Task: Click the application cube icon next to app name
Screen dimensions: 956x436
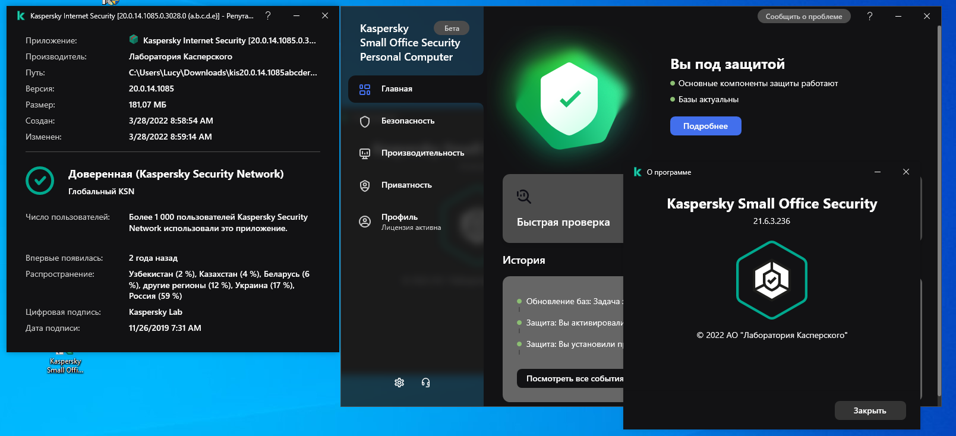Action: pyautogui.click(x=134, y=40)
